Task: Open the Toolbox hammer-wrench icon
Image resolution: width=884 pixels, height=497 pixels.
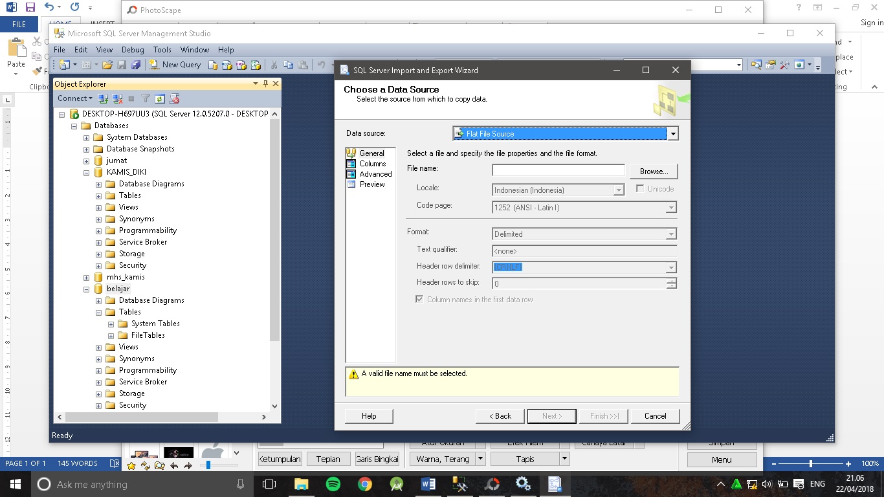Action: pos(784,65)
